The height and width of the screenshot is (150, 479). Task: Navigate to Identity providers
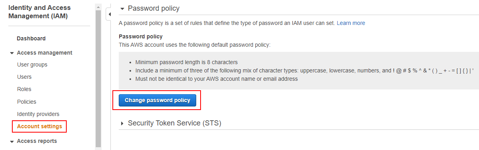tap(38, 114)
